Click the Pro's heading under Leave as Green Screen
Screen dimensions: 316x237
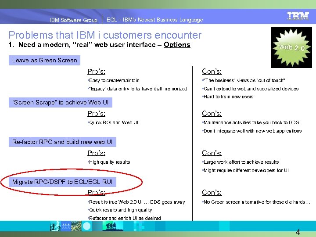tap(96, 72)
